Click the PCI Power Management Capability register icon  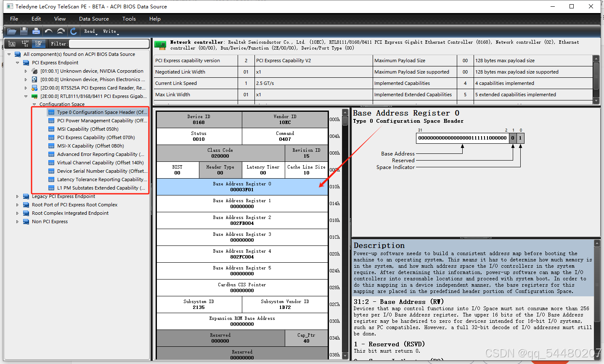(51, 121)
